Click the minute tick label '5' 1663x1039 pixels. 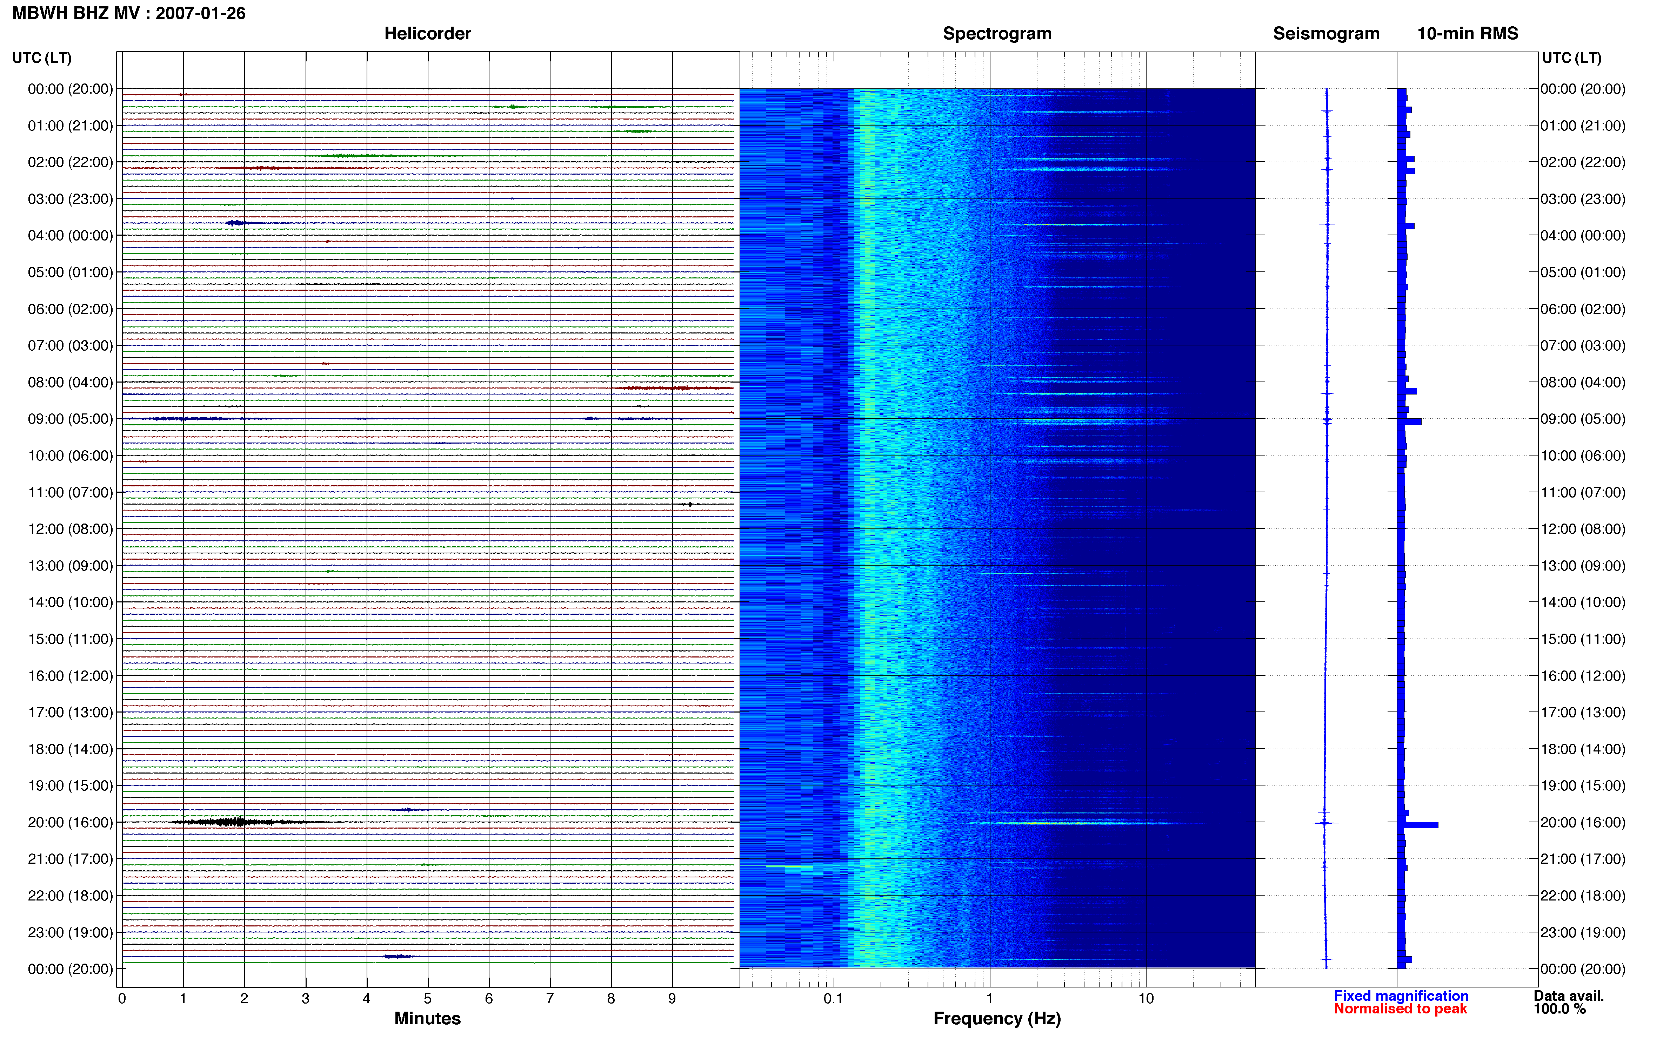428,998
